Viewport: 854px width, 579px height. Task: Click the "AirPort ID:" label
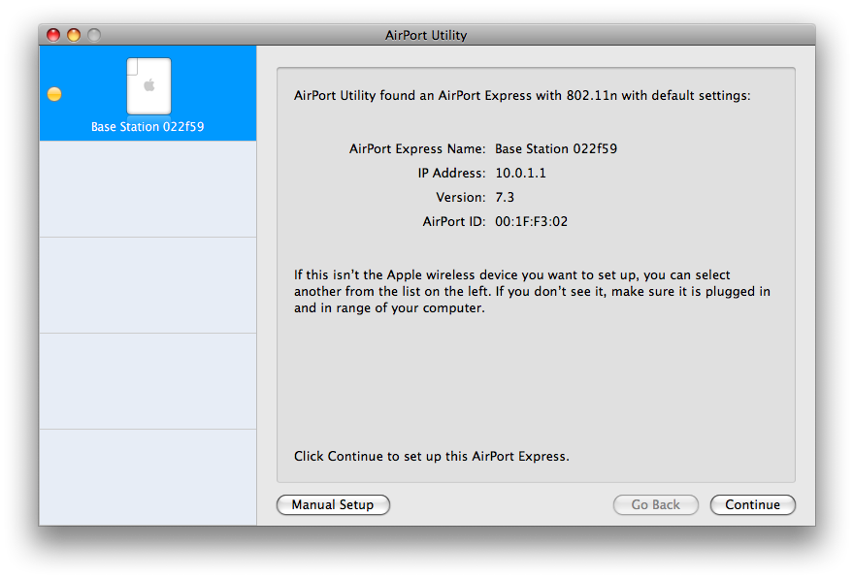[x=454, y=222]
